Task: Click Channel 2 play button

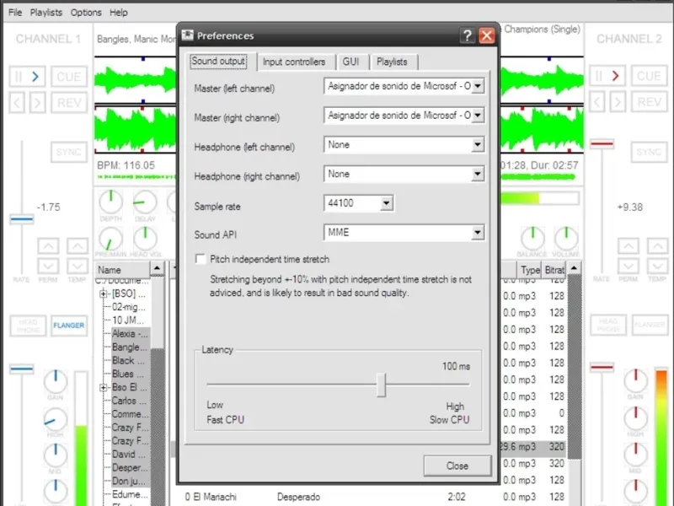Action: [607, 76]
